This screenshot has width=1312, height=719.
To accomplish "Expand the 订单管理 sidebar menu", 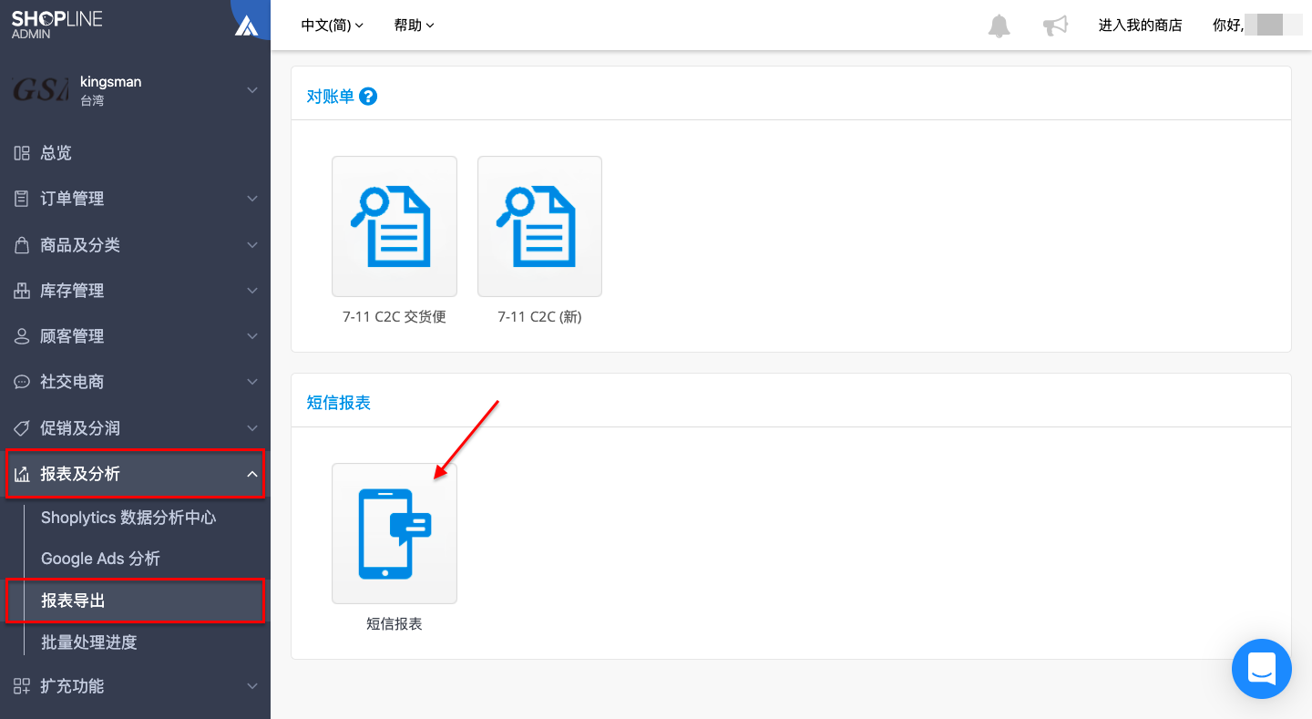I will click(135, 199).
